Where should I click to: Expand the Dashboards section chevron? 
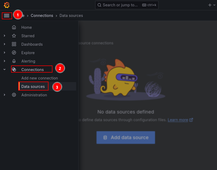coord(4,44)
